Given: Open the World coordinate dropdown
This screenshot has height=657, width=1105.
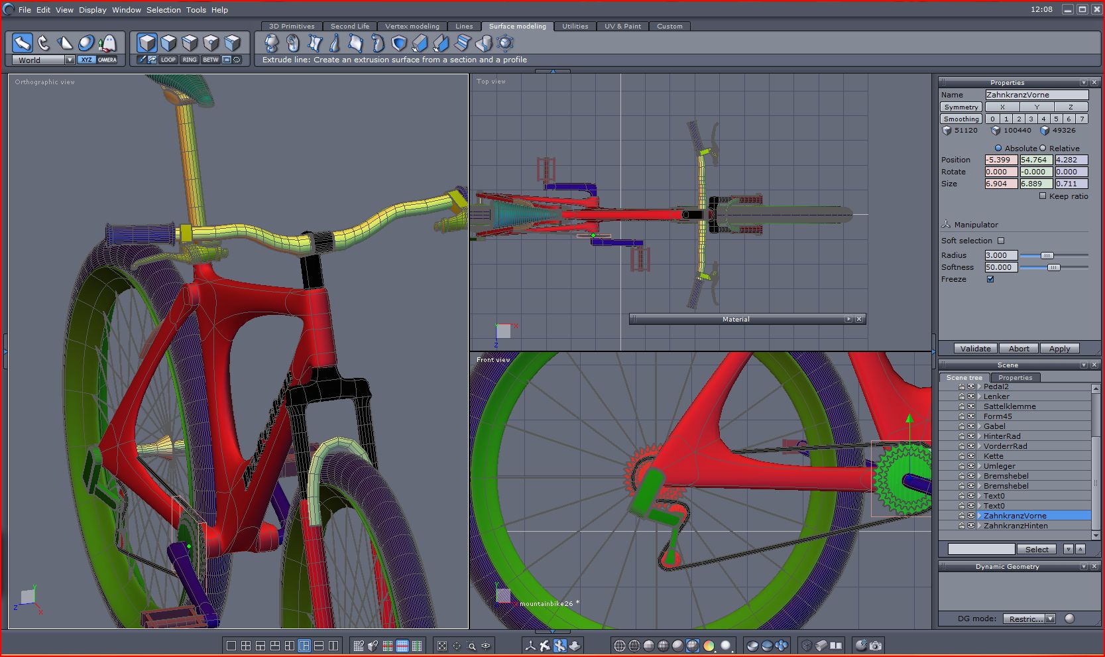Looking at the screenshot, I should [x=69, y=60].
